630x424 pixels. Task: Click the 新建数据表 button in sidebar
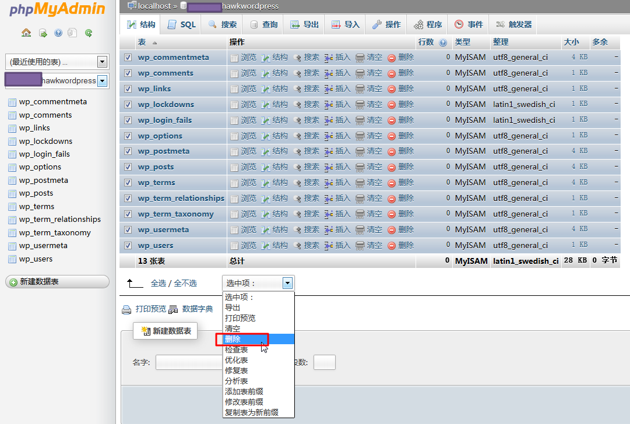tap(57, 282)
